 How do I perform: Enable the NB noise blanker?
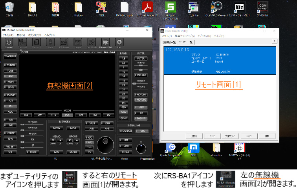(10, 120)
